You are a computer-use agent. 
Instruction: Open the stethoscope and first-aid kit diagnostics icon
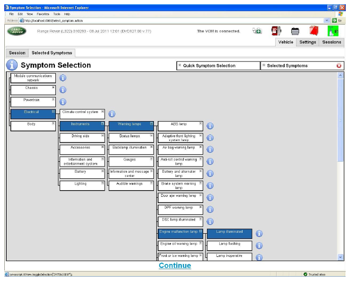[257, 31]
